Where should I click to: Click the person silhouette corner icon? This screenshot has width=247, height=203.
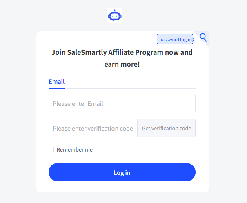tap(203, 38)
